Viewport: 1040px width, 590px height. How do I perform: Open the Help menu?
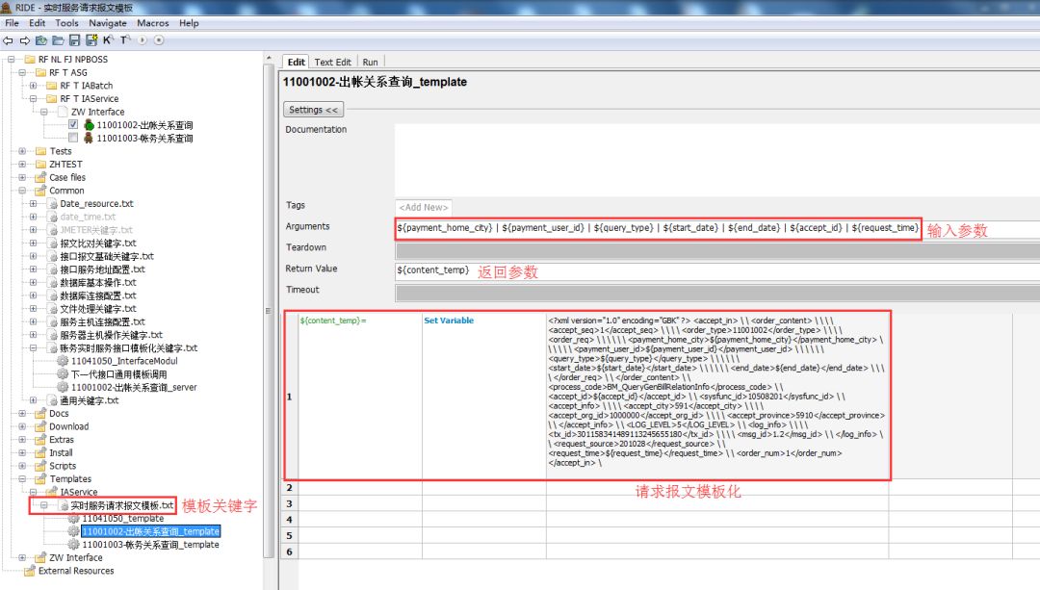(x=189, y=22)
